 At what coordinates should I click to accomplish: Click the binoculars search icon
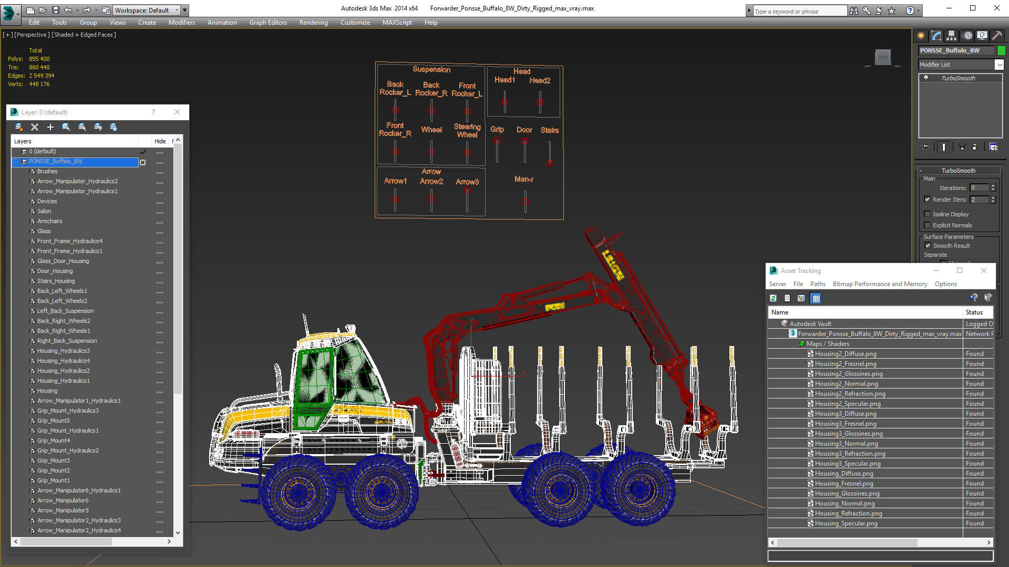click(x=853, y=10)
